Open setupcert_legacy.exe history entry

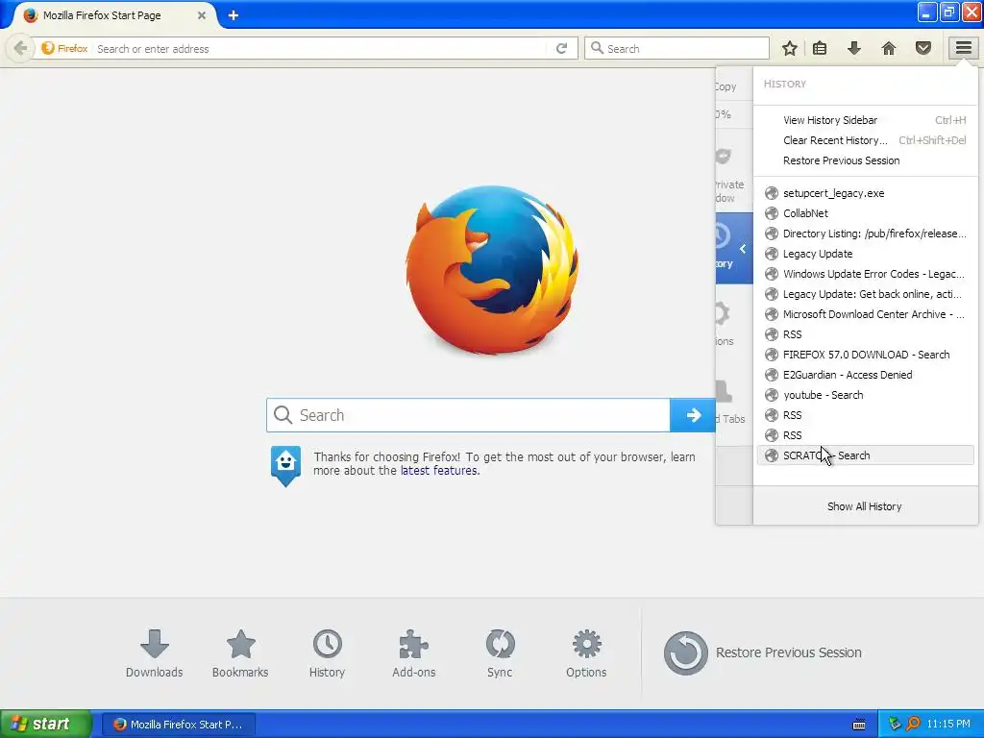click(x=866, y=193)
